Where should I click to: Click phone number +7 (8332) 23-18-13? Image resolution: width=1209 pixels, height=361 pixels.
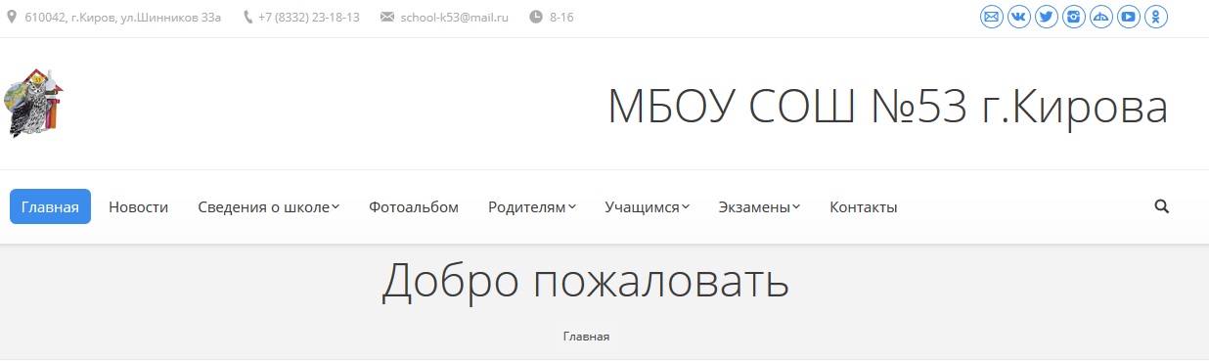[x=309, y=18]
